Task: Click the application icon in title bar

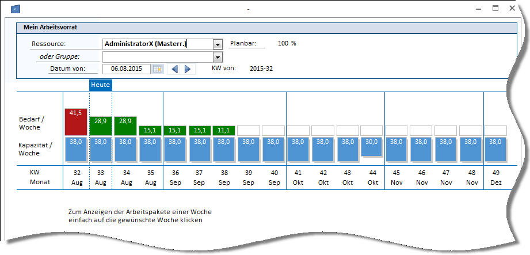Action: click(x=16, y=9)
